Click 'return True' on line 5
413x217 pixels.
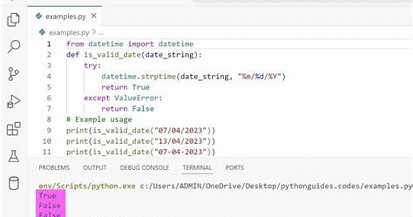pos(125,87)
